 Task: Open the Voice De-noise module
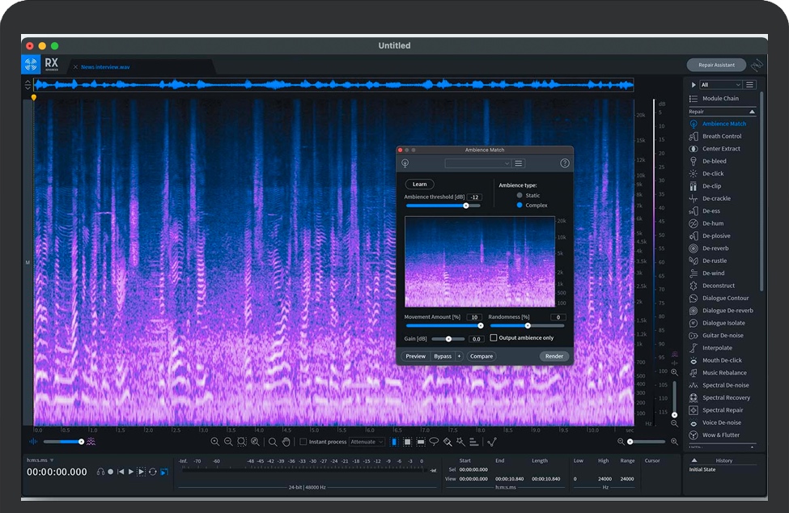(721, 422)
